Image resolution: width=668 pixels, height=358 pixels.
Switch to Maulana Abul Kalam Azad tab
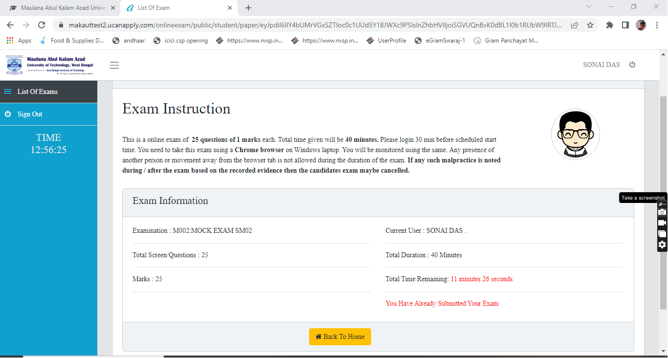61,8
